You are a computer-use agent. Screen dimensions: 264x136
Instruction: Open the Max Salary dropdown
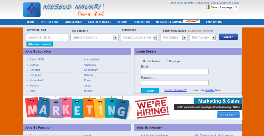click(203, 37)
